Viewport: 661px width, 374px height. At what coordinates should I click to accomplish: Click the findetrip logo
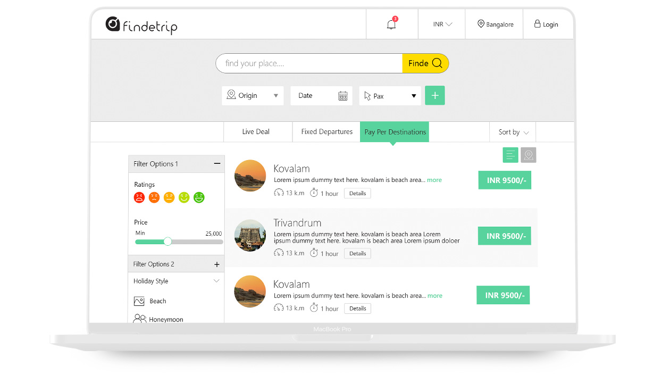(x=141, y=25)
